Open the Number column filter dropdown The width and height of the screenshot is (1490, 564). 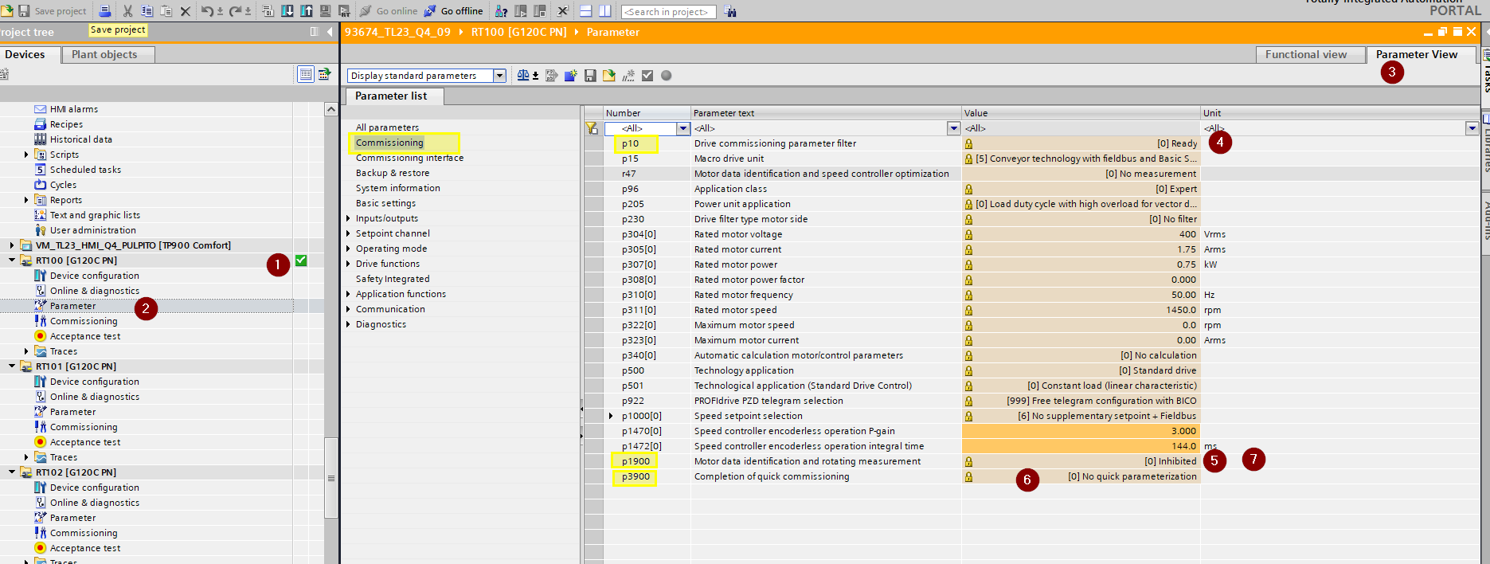click(683, 128)
